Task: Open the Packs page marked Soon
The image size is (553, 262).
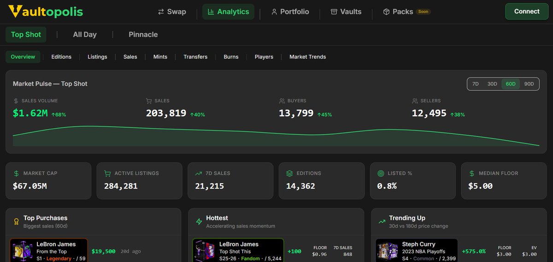Action: click(x=406, y=12)
